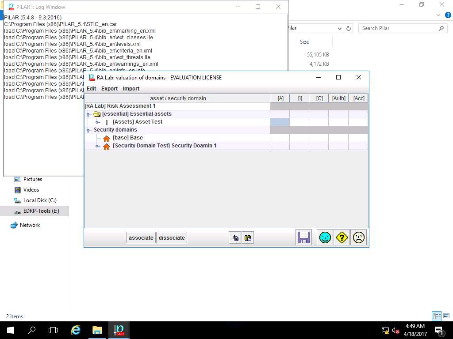
Task: Click the [I] column header
Action: (x=299, y=98)
